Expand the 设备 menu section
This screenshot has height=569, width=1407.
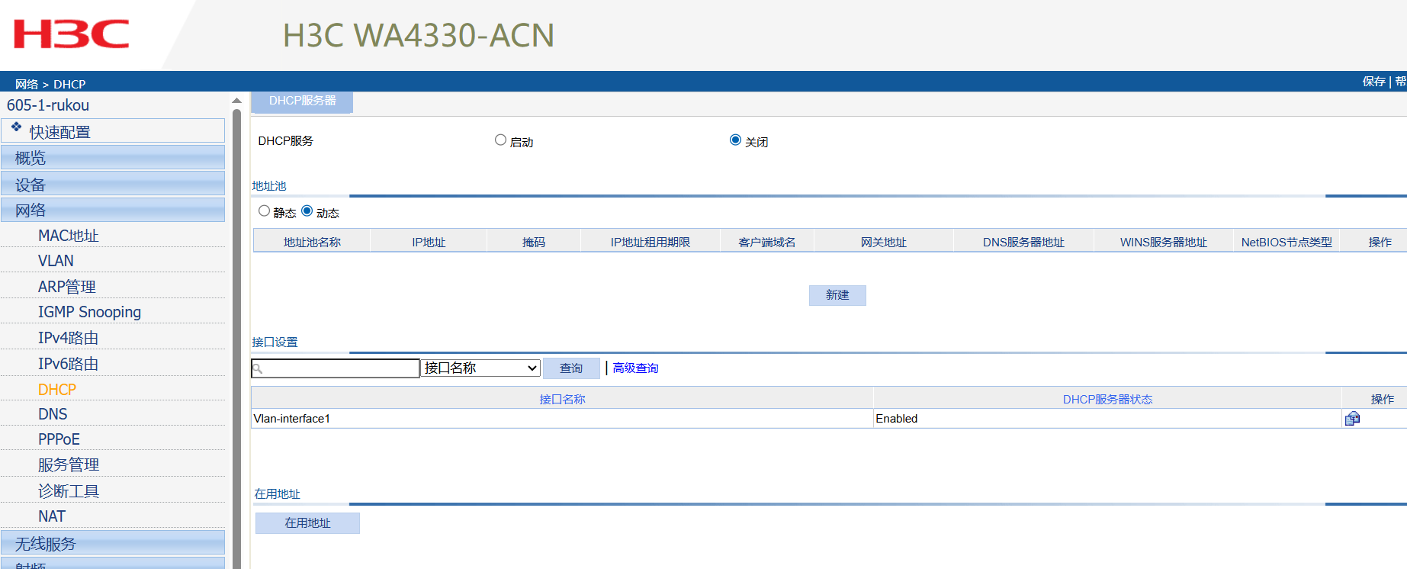pos(113,185)
